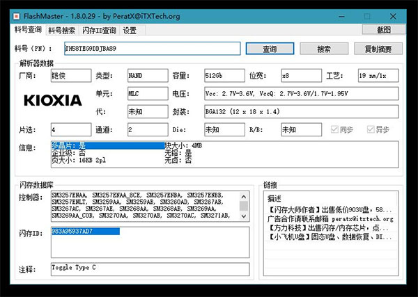Toggle the 异步 (async) checkbox
This screenshot has width=418, height=297.
pyautogui.click(x=371, y=129)
